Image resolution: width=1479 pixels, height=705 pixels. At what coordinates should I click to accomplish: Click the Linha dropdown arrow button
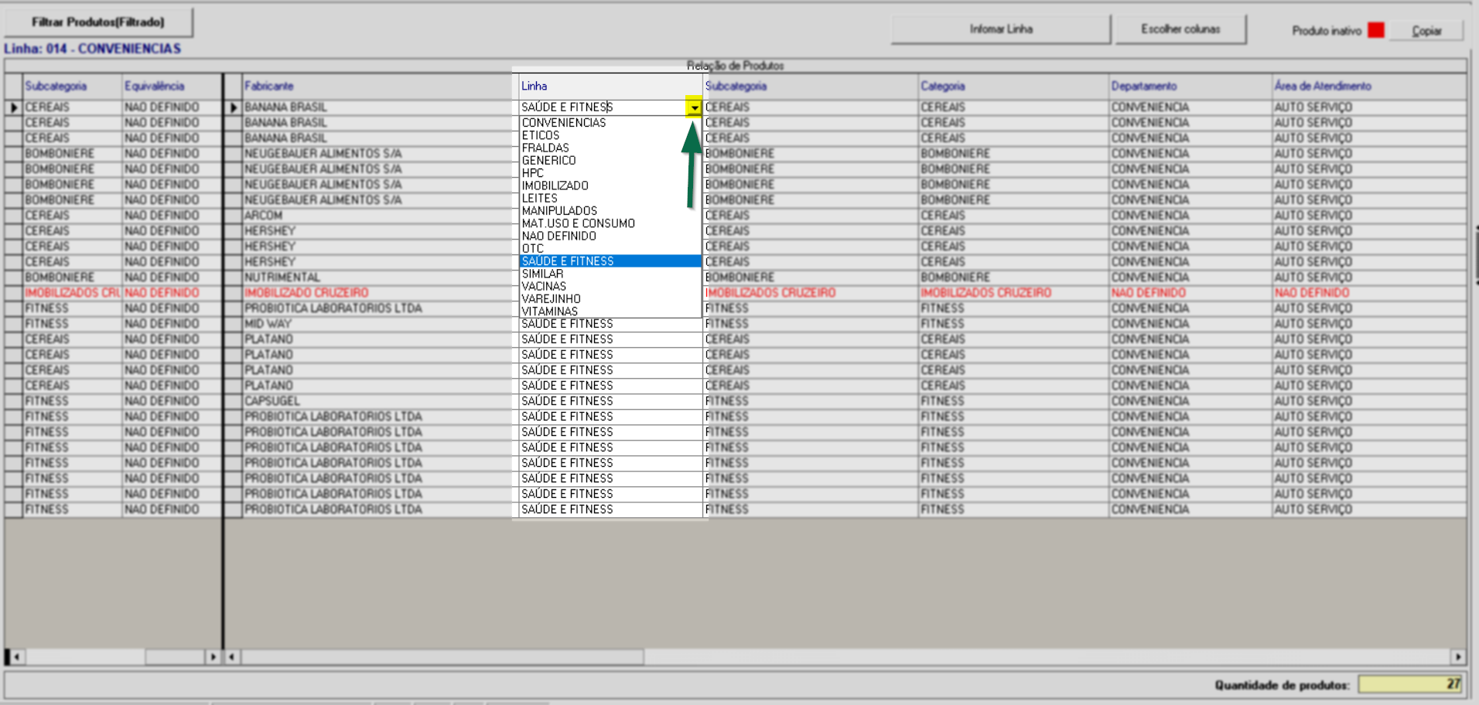(x=694, y=107)
